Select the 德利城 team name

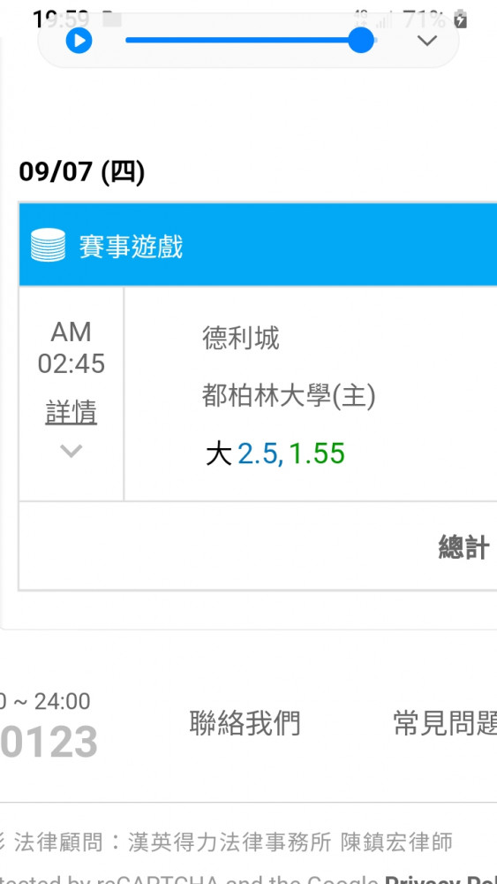(x=241, y=339)
